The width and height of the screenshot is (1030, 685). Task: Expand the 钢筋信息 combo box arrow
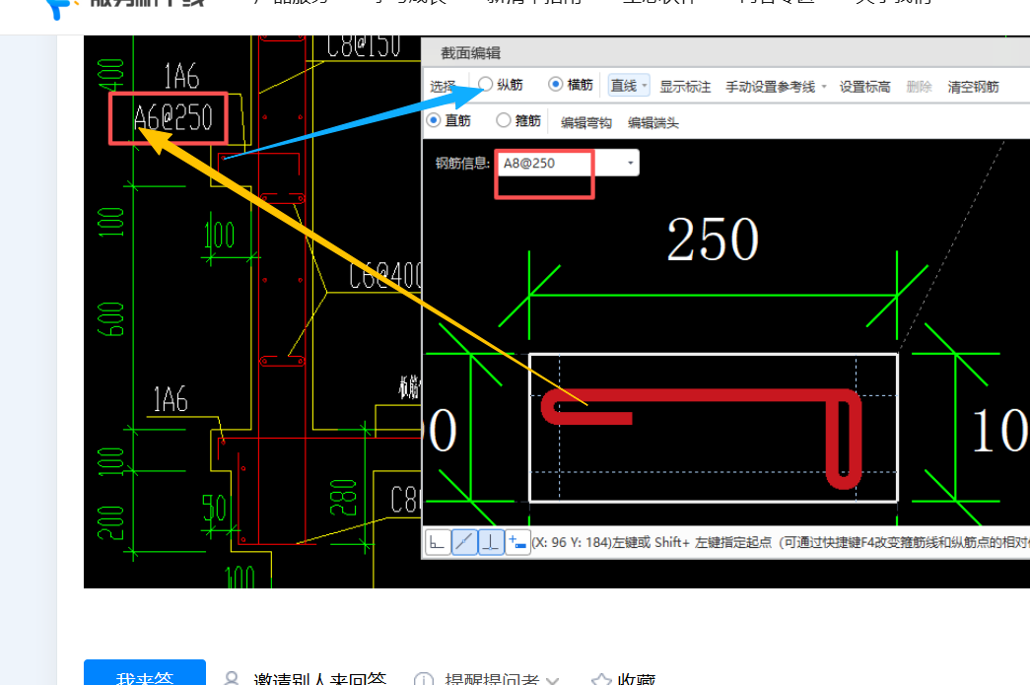click(630, 163)
